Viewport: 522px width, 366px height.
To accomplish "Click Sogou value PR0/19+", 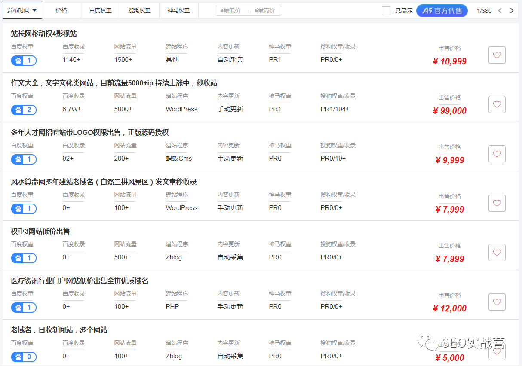I will [333, 159].
